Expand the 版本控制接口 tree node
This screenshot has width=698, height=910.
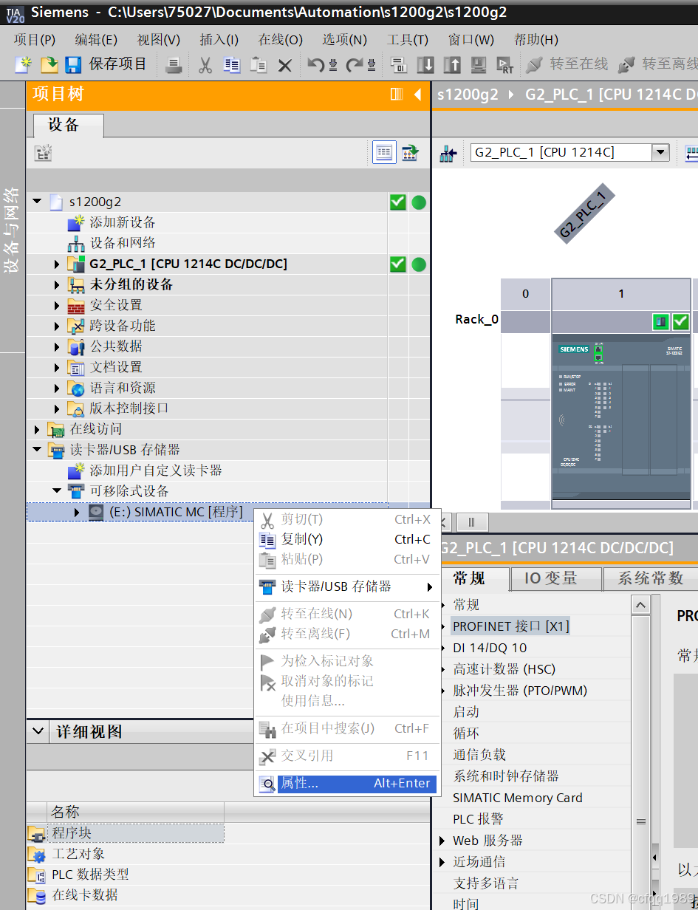tap(57, 408)
